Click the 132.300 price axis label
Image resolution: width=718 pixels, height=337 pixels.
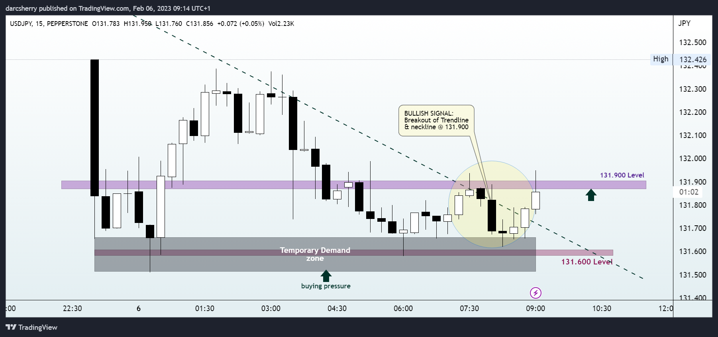[x=692, y=89]
